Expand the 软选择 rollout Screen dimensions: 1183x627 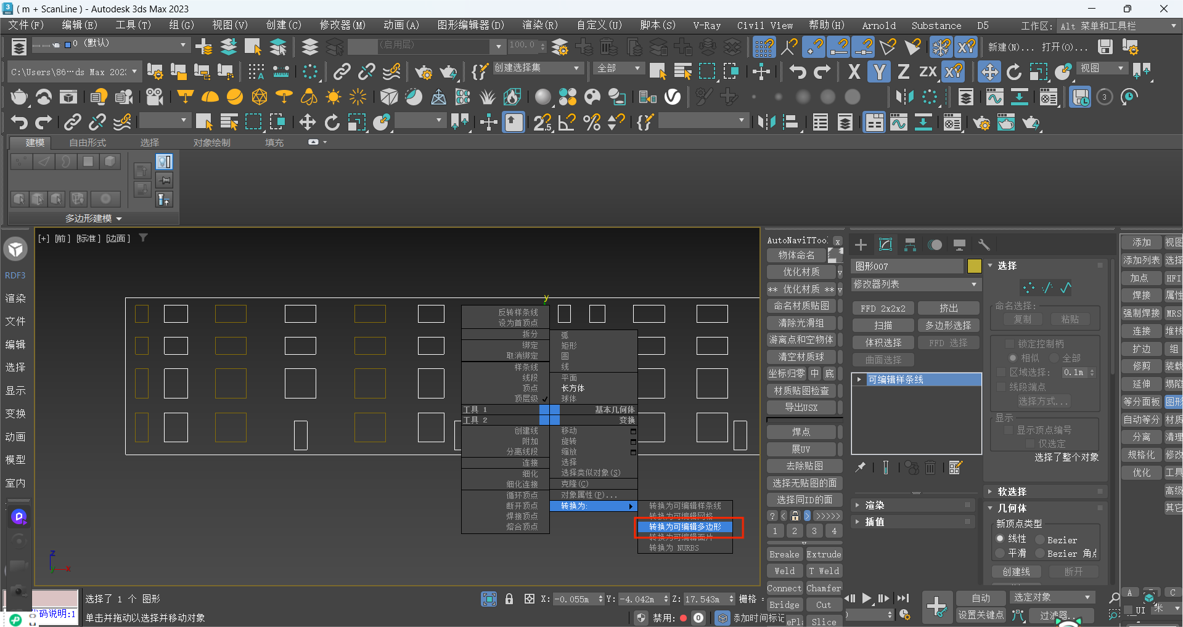pos(1046,491)
